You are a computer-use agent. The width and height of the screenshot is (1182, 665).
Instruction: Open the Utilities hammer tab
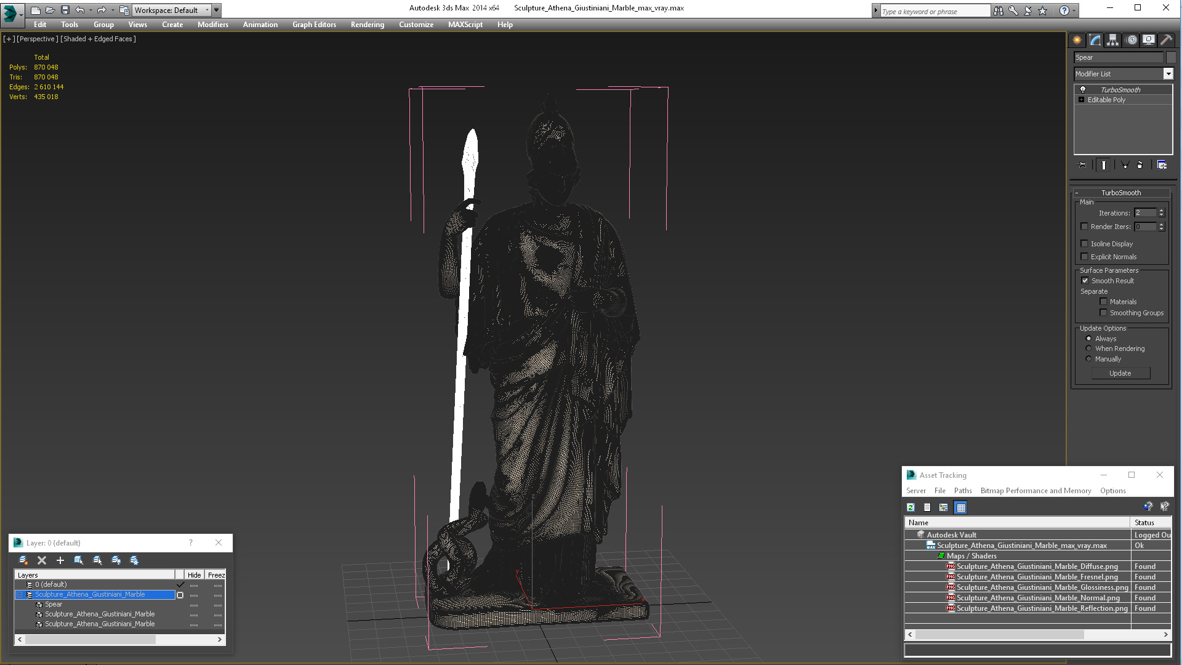coord(1166,40)
